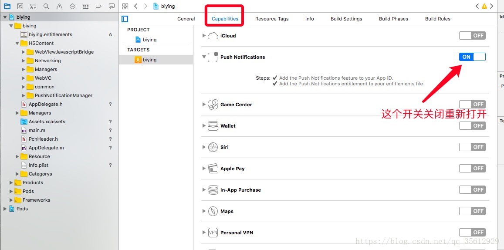Open the Build Phases tab
Image resolution: width=504 pixels, height=250 pixels.
tap(393, 19)
